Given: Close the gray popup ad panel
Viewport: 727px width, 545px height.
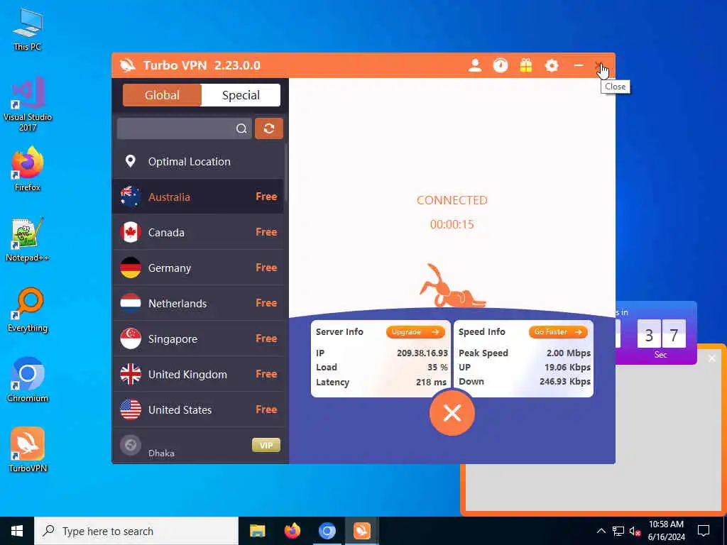Looking at the screenshot, I should pyautogui.click(x=711, y=358).
